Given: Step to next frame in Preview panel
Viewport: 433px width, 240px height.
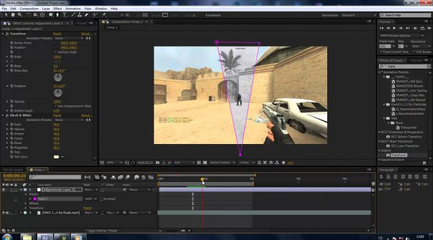Looking at the screenshot, I should 401,28.
